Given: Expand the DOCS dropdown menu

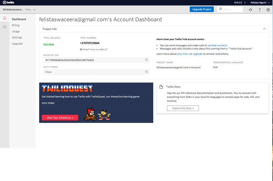Looking at the screenshot, I should click(240, 2).
